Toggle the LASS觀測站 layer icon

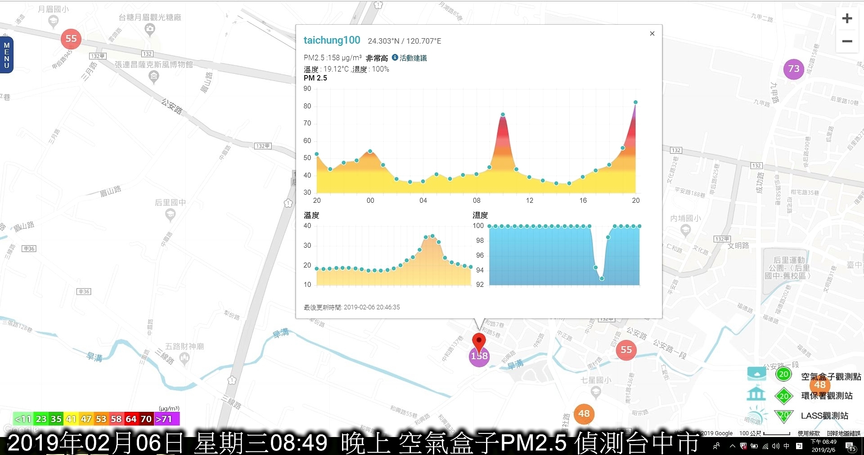click(756, 415)
